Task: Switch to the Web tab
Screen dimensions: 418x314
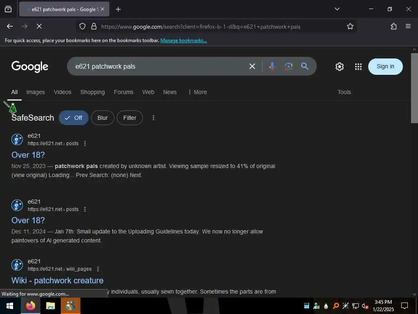Action: [148, 92]
